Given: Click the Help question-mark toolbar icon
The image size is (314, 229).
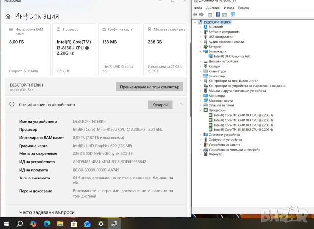Looking at the screenshot, I should tap(218, 14).
